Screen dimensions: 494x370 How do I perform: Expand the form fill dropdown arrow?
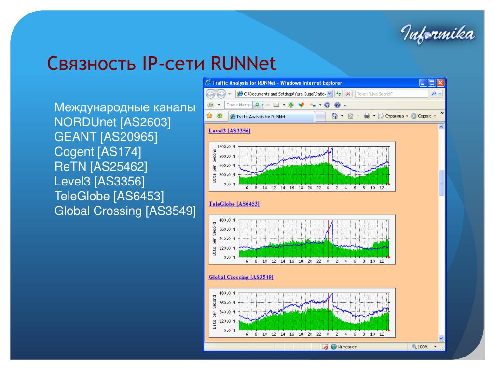(284, 105)
